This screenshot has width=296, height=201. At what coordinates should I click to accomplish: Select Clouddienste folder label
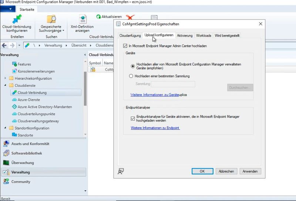point(25,86)
